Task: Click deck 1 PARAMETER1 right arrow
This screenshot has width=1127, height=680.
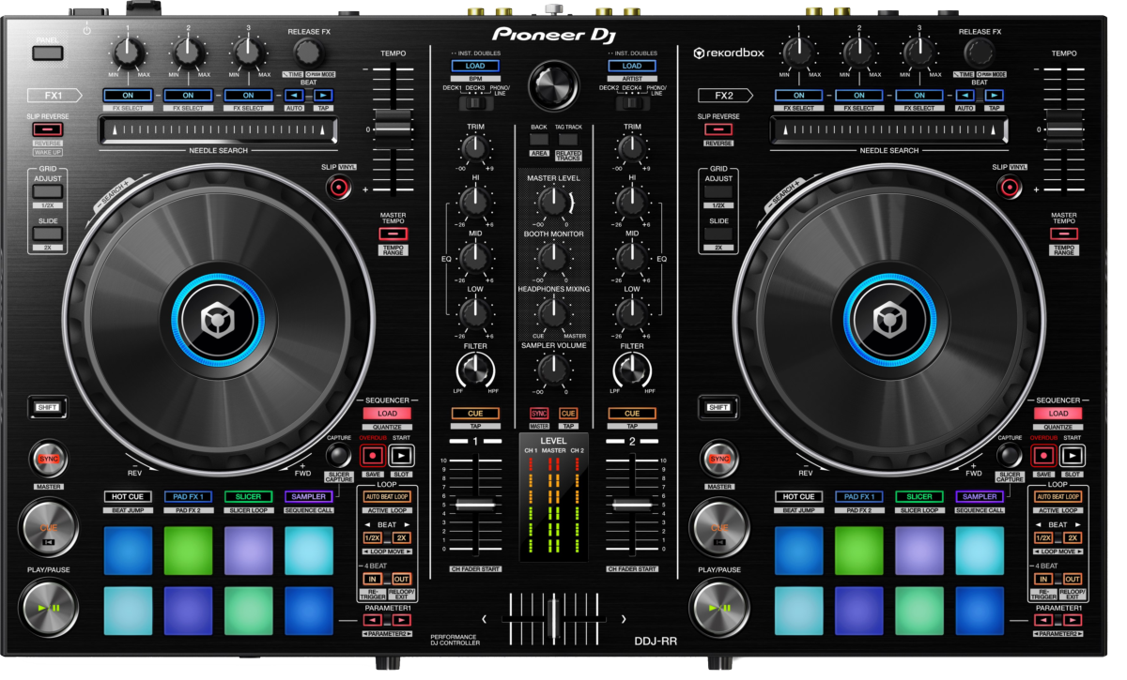Action: pos(401,620)
